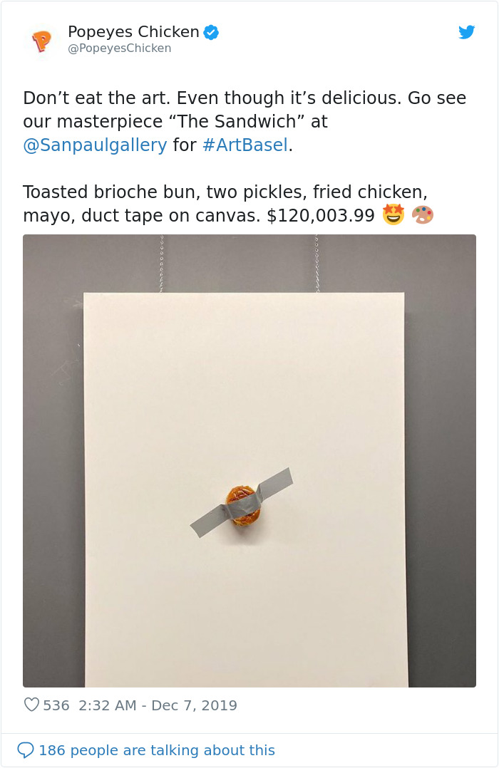
Task: Click the @PopeyesChicken handle
Action: click(x=118, y=48)
